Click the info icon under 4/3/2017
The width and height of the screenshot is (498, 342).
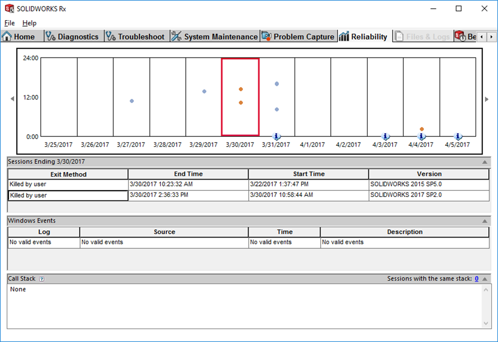[386, 136]
